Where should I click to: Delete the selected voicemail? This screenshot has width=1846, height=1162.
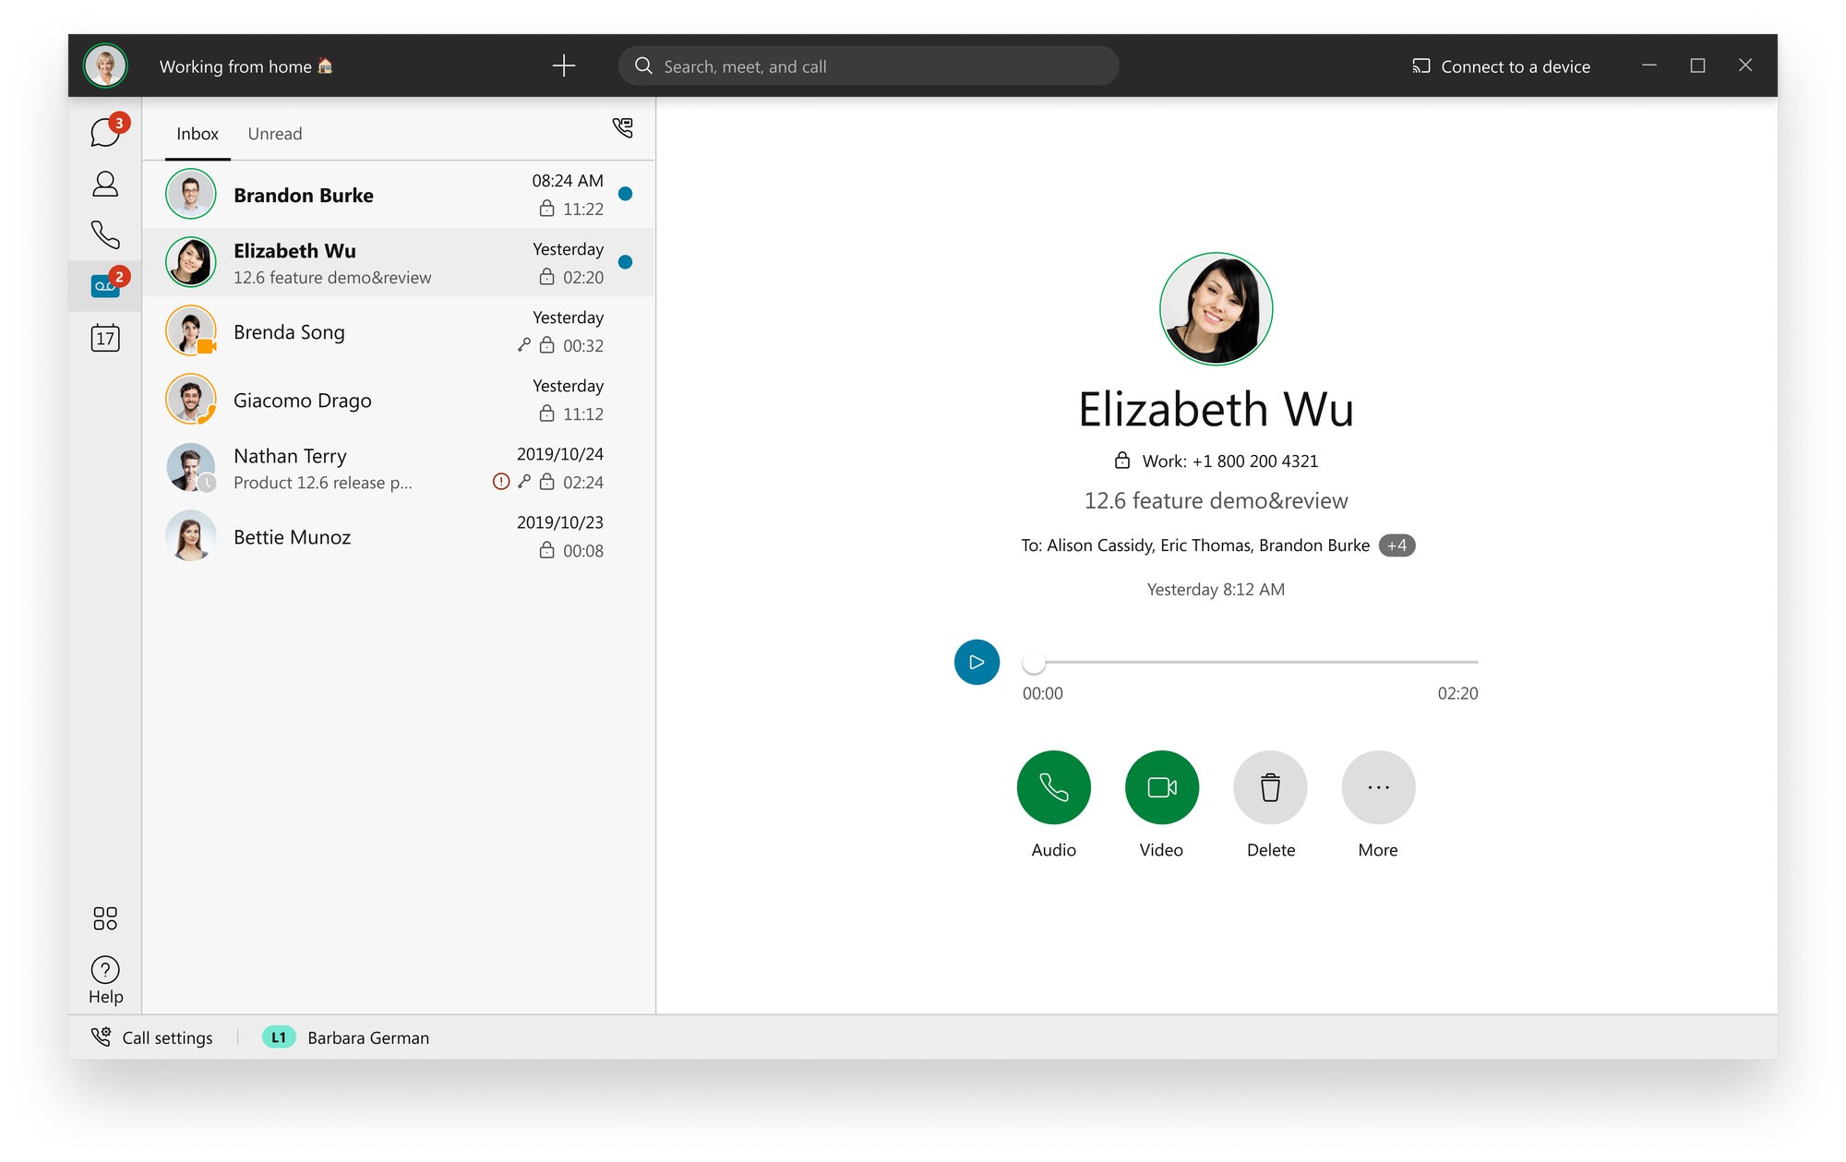(1270, 787)
